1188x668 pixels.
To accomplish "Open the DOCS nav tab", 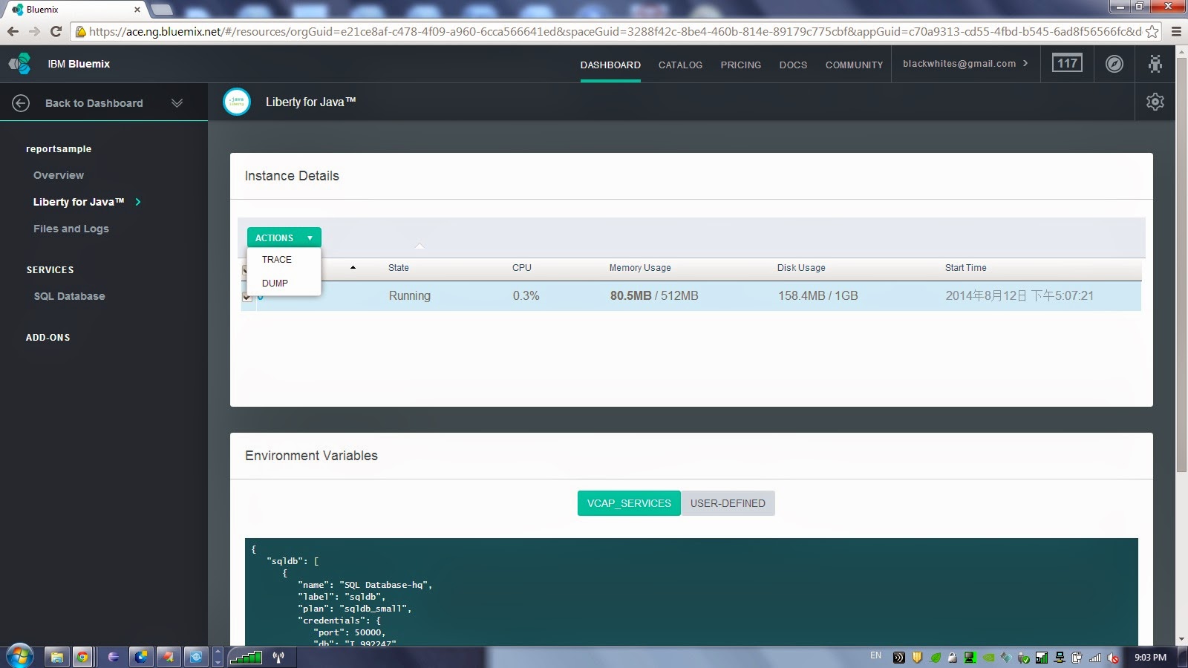I will [793, 65].
